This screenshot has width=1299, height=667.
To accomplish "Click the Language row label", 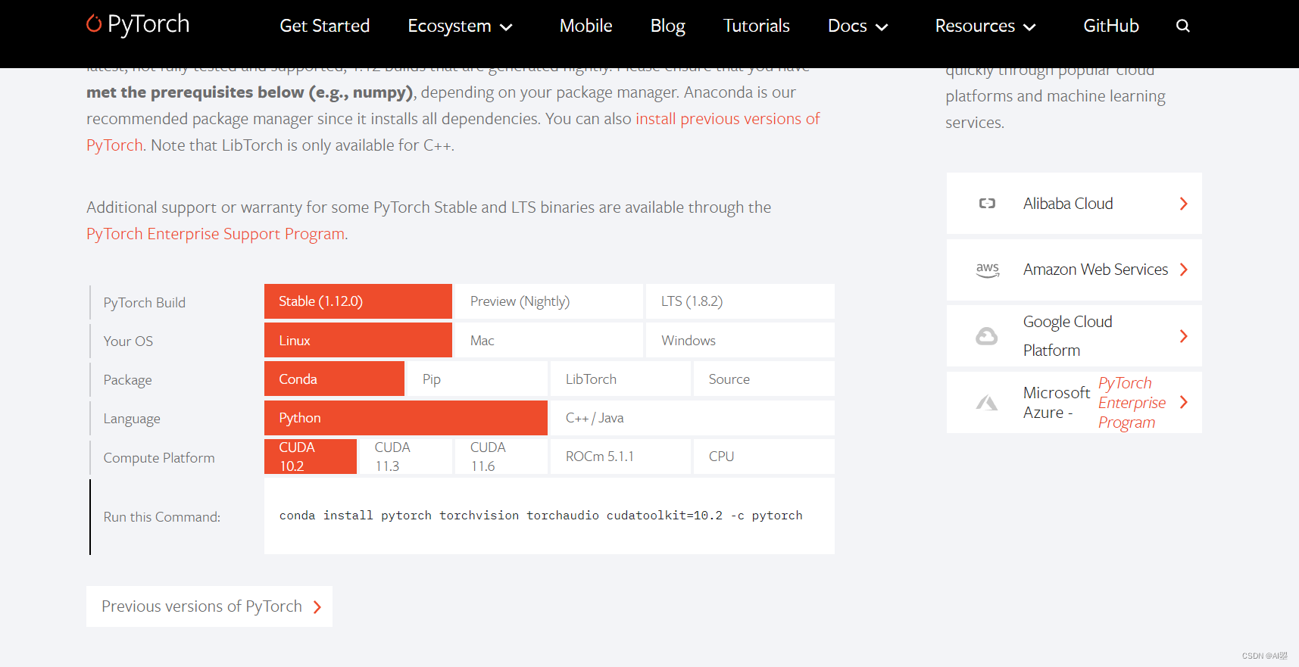I will click(x=132, y=419).
